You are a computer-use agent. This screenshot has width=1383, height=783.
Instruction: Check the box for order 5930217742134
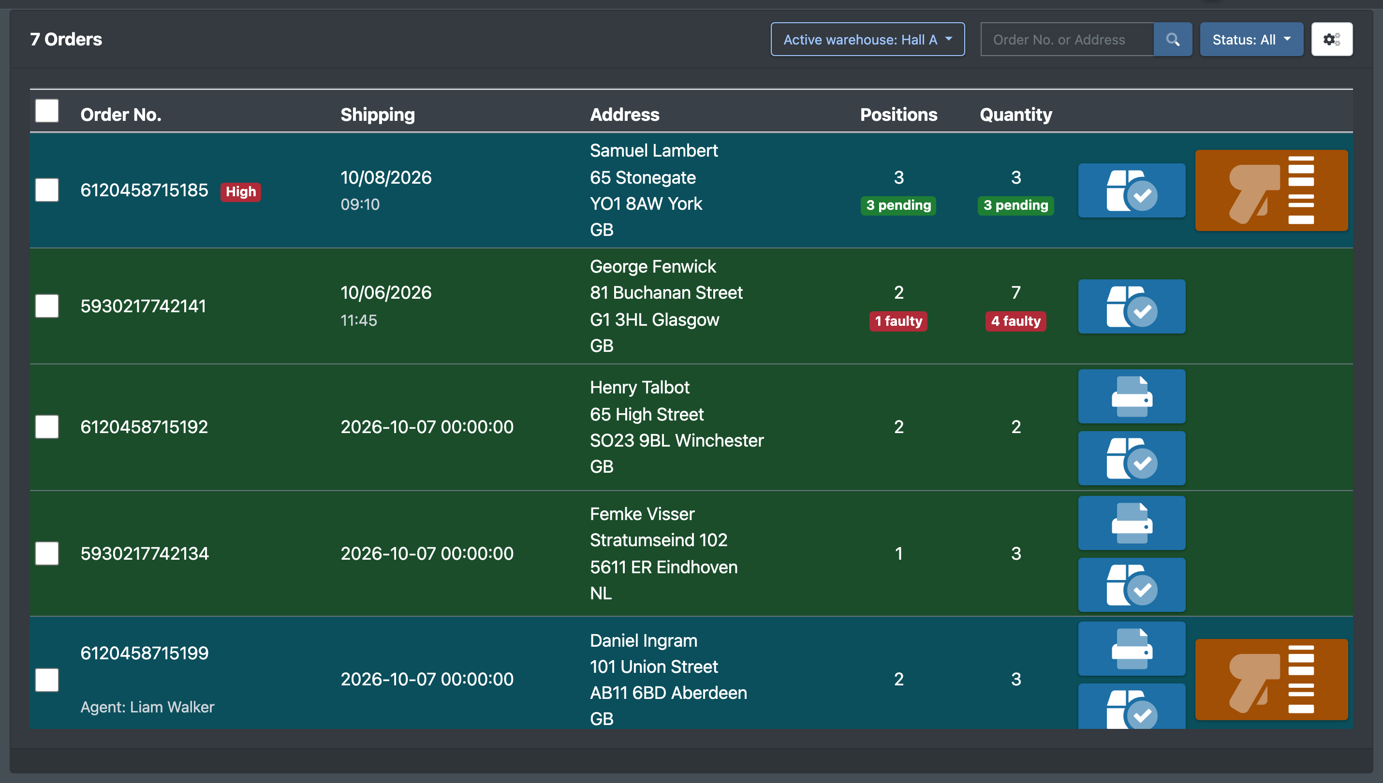pos(47,553)
